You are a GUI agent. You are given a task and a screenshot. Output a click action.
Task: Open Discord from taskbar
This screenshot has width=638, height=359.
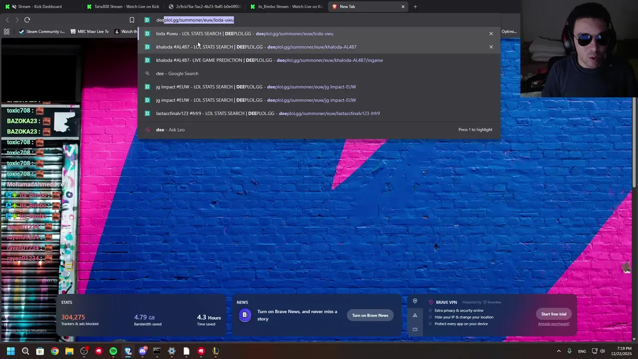coord(143,351)
